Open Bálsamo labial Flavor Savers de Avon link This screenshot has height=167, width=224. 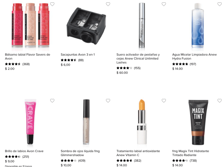point(28,56)
